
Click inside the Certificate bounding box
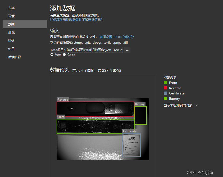(x=131, y=145)
